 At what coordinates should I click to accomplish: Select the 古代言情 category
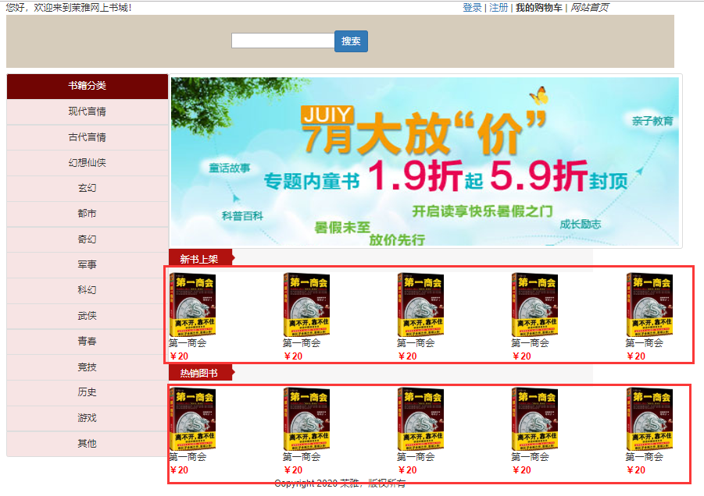click(x=87, y=137)
